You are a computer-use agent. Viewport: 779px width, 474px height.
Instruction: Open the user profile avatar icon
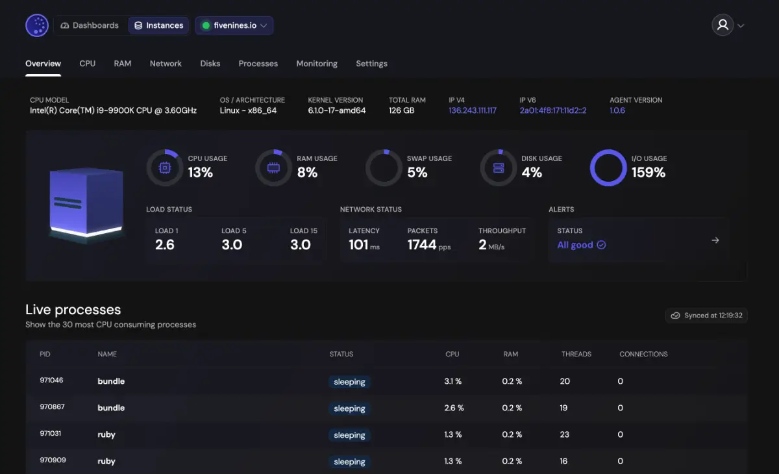click(x=722, y=25)
